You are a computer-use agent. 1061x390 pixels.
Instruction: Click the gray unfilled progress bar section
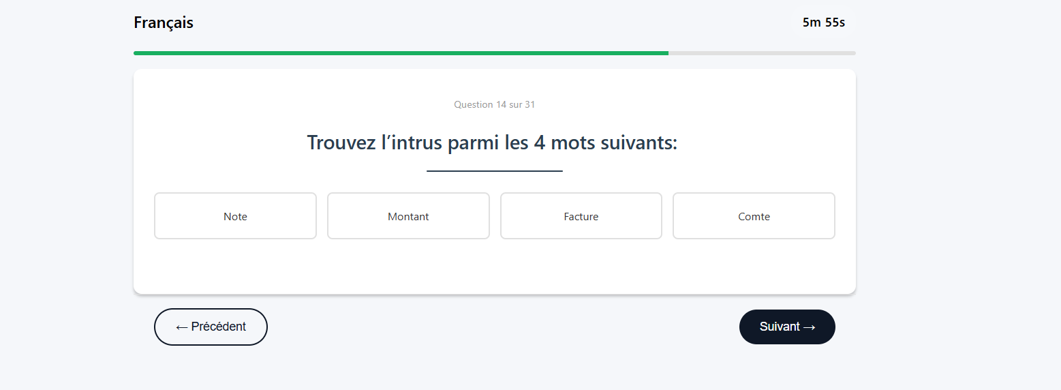tap(762, 52)
